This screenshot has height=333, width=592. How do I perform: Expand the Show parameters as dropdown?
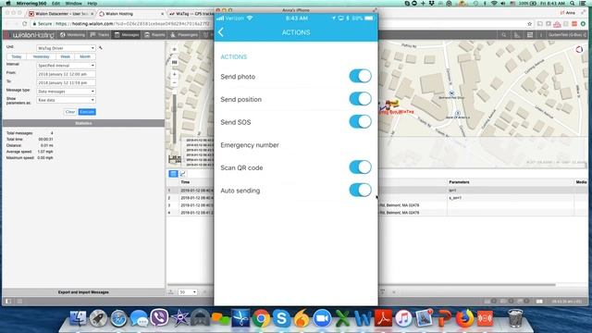[66, 100]
